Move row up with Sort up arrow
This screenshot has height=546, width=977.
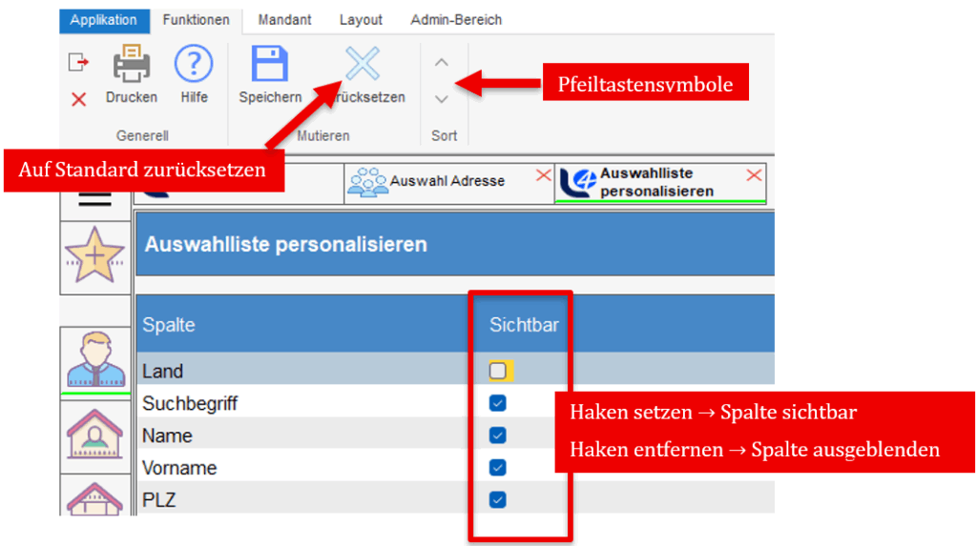(x=441, y=63)
